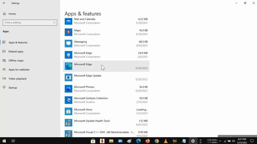Launch Firefox from the taskbar

click(147, 141)
